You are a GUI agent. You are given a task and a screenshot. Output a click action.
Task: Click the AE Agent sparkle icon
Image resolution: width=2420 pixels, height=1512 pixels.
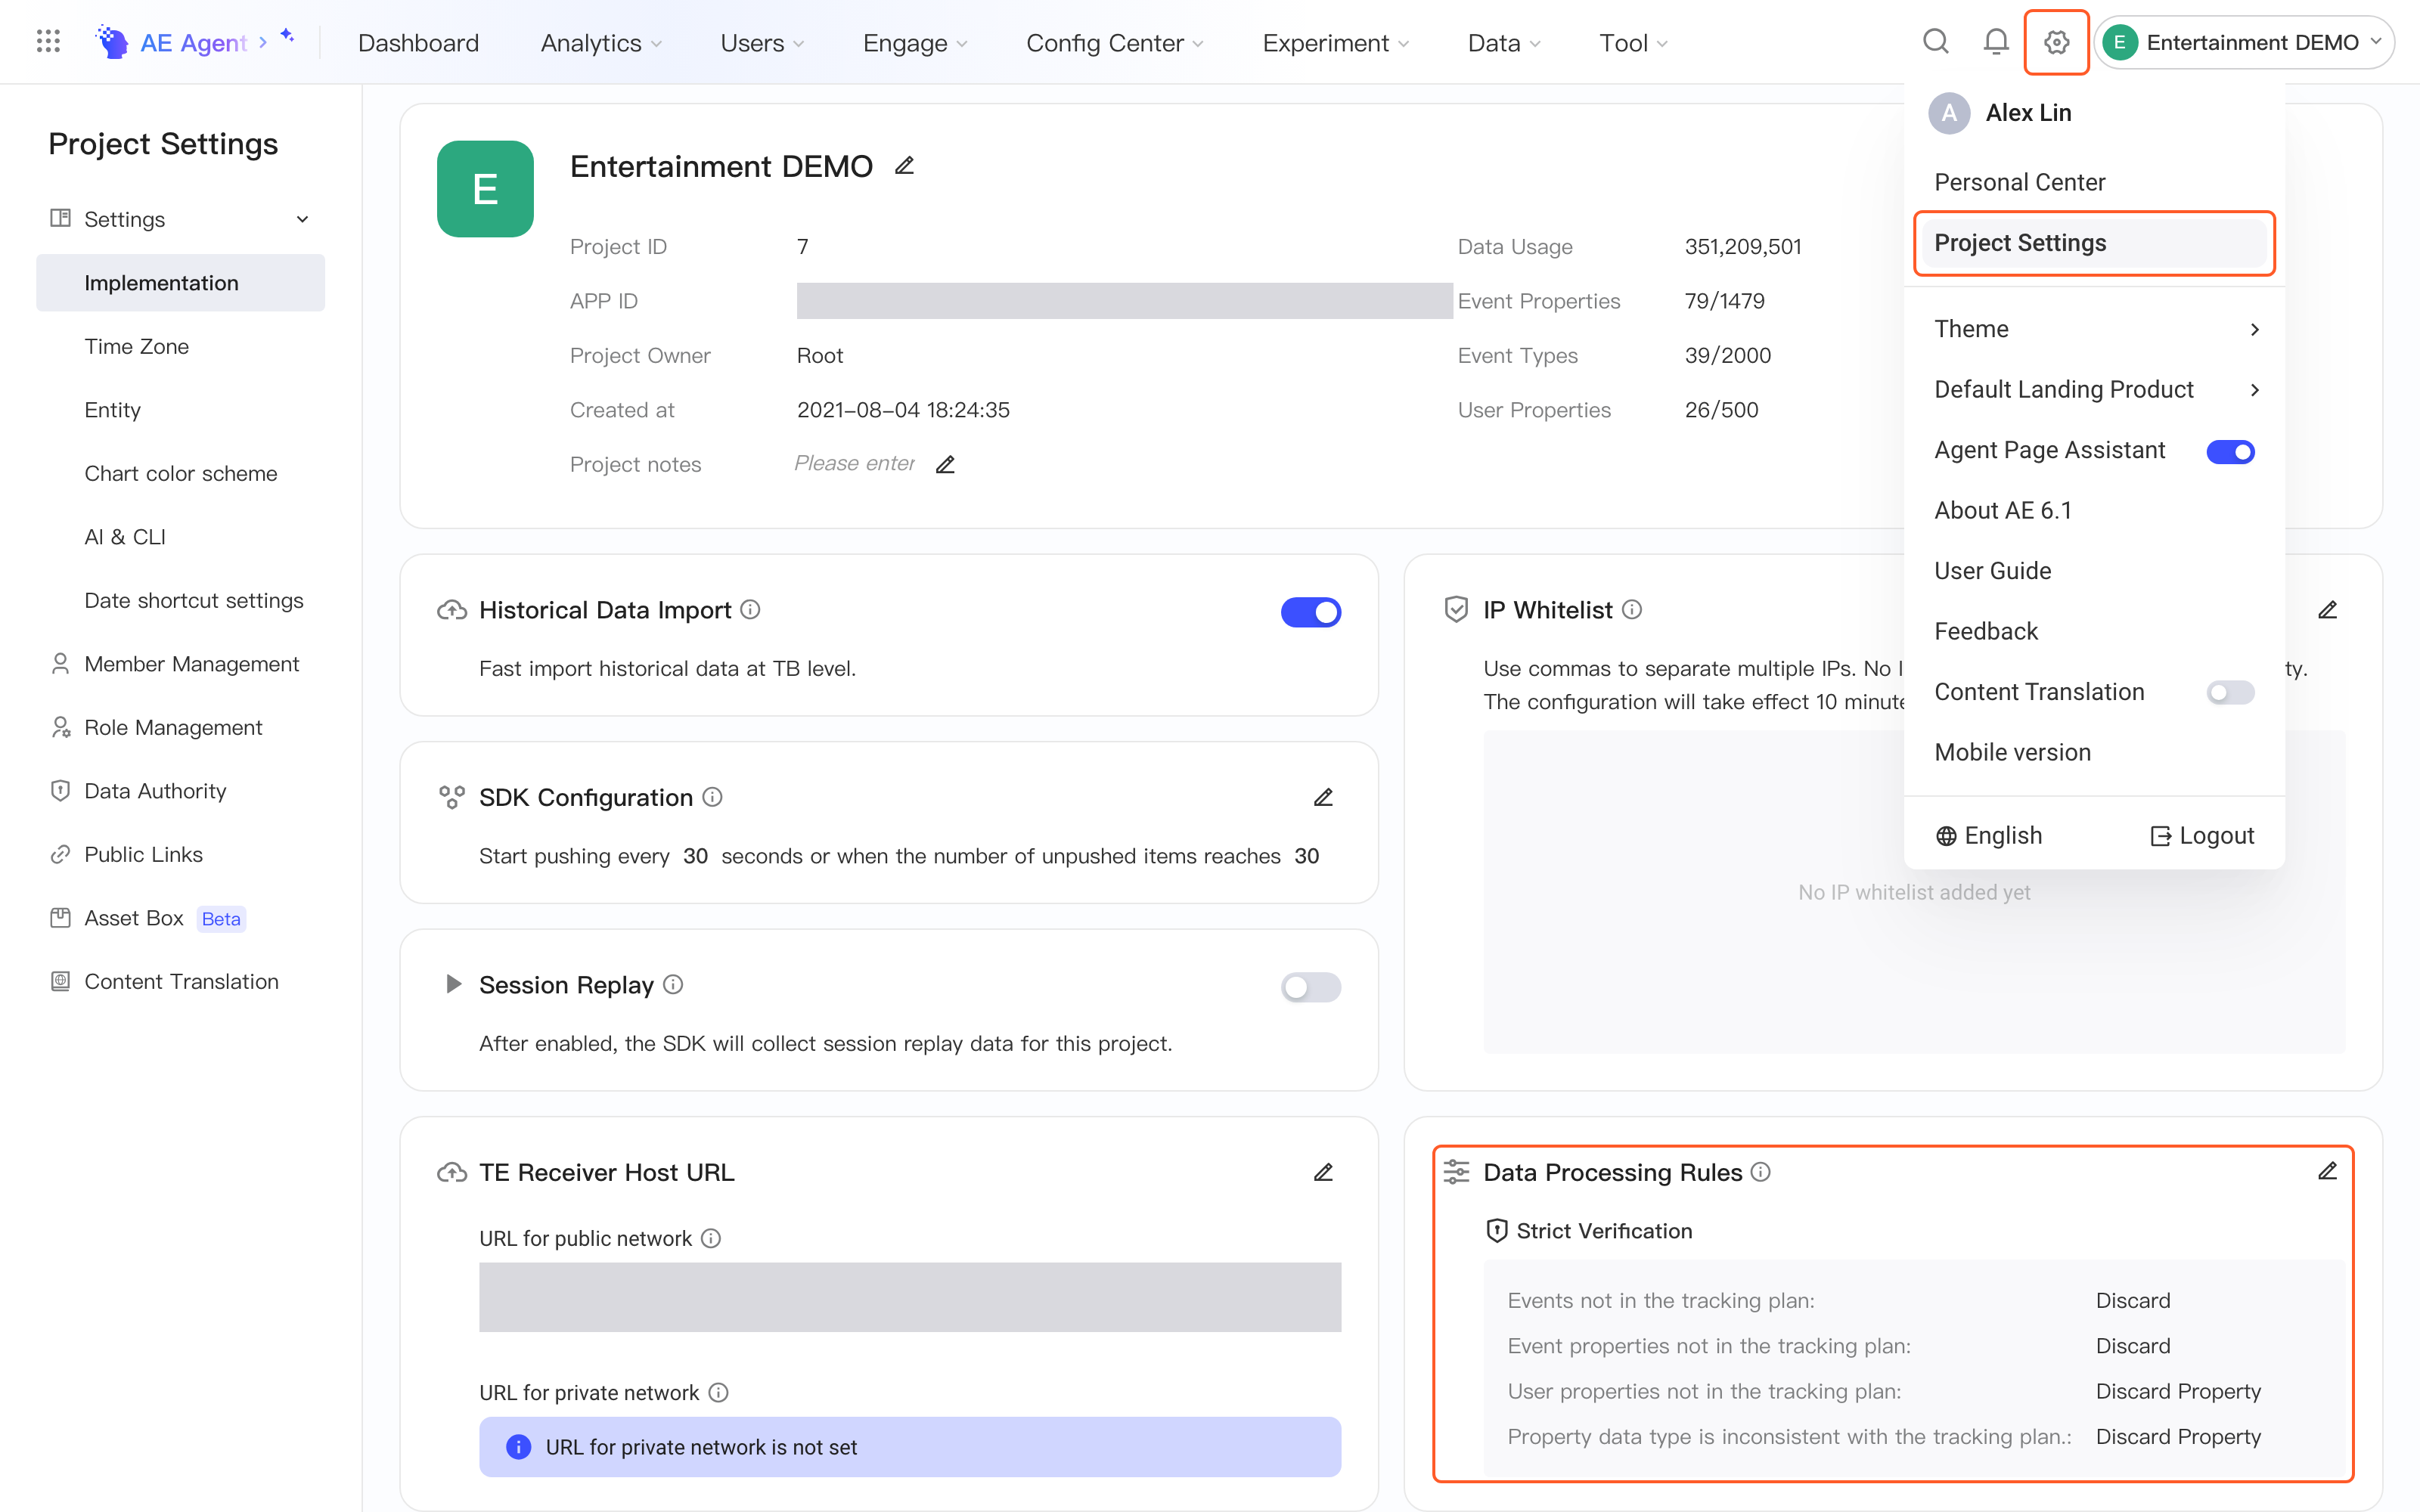[287, 36]
